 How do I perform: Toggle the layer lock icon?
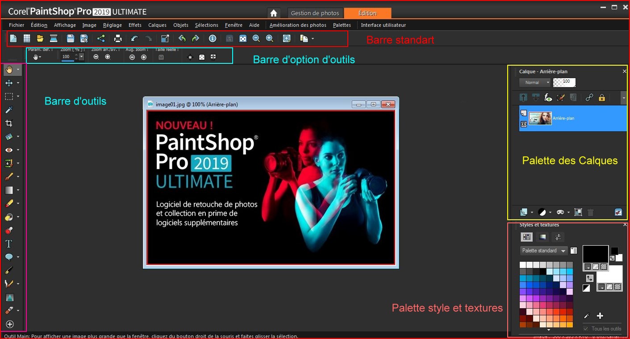(601, 97)
